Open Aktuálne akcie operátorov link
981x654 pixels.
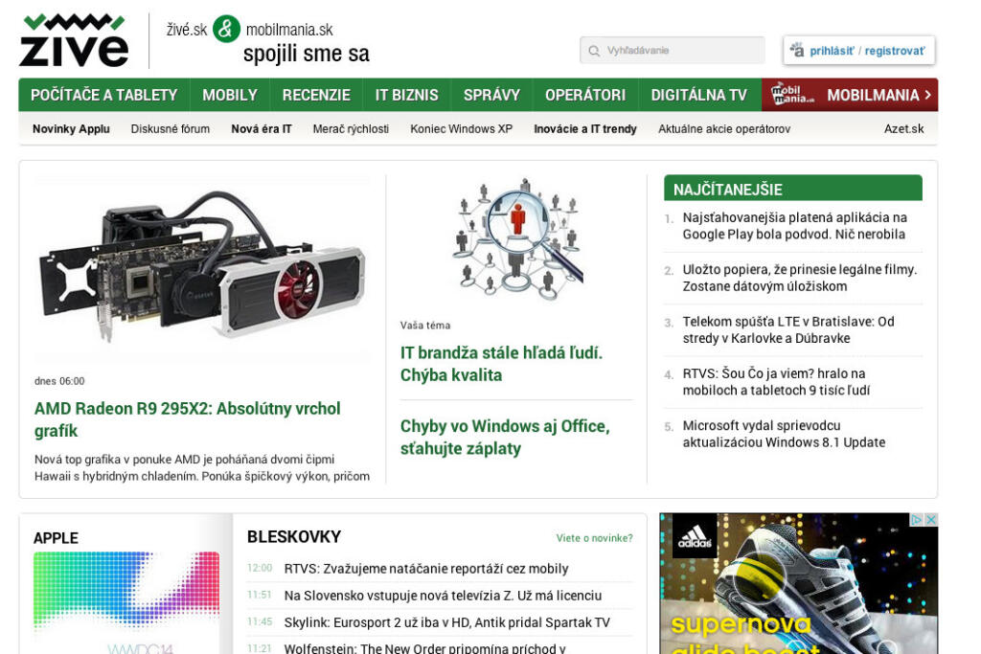click(724, 129)
